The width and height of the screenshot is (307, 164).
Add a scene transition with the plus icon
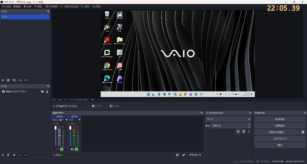238,131
